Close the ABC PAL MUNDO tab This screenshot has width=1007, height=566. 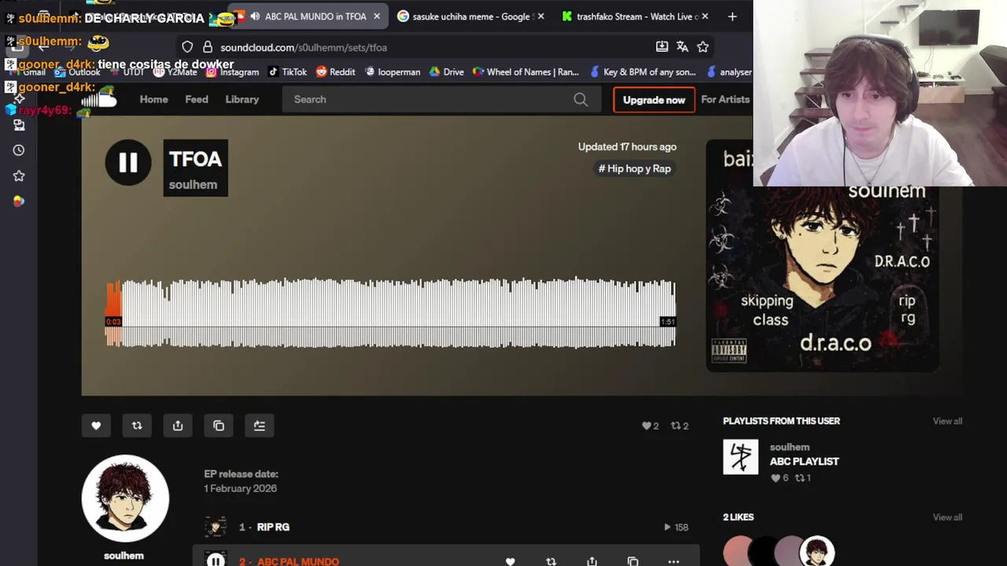pos(377,17)
